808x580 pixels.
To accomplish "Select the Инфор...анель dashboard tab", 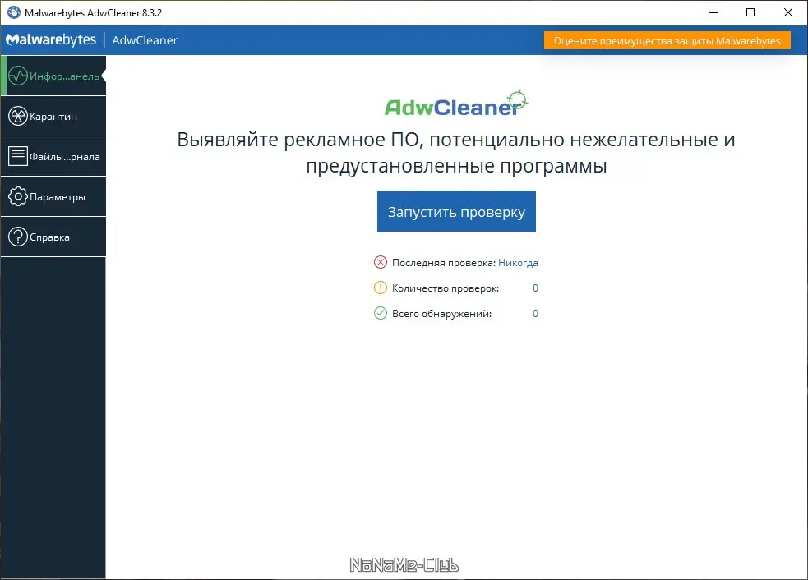I will (53, 76).
